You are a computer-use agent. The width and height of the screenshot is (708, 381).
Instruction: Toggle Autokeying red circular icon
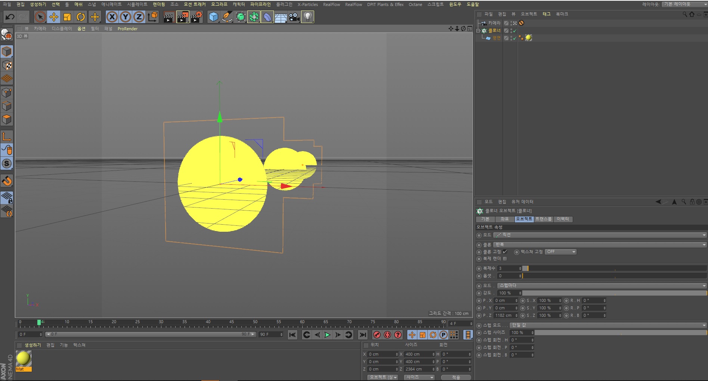pyautogui.click(x=387, y=335)
